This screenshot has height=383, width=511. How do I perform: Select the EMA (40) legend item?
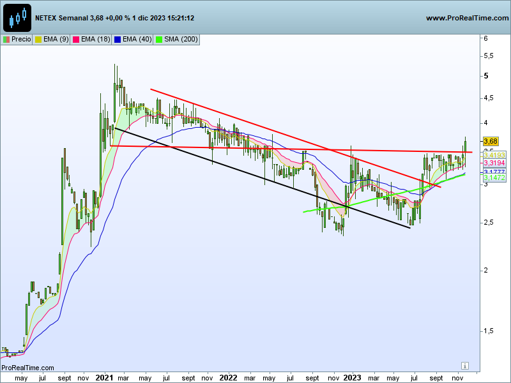point(133,40)
